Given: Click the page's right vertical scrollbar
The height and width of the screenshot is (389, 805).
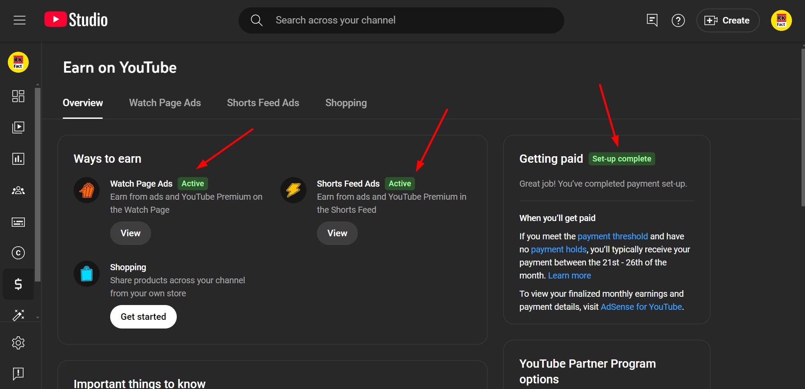Looking at the screenshot, I should pyautogui.click(x=803, y=127).
